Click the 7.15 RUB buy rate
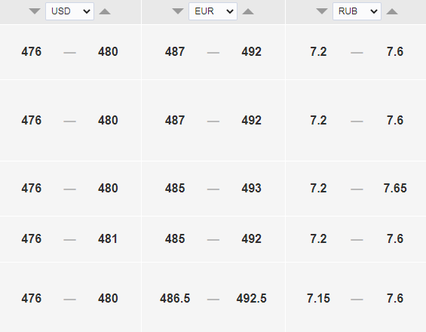 click(318, 298)
